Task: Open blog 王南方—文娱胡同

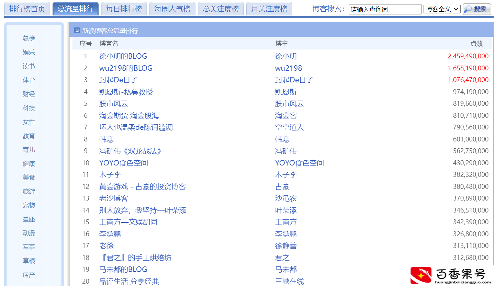Action: point(128,222)
